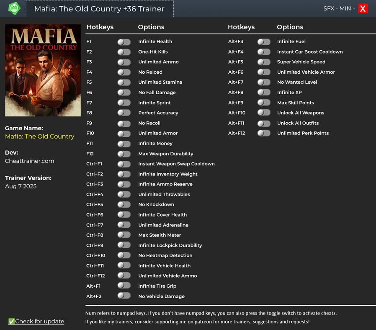This screenshot has width=376, height=330.
Task: Click the 'F1' hotkey label
Action: point(89,41)
